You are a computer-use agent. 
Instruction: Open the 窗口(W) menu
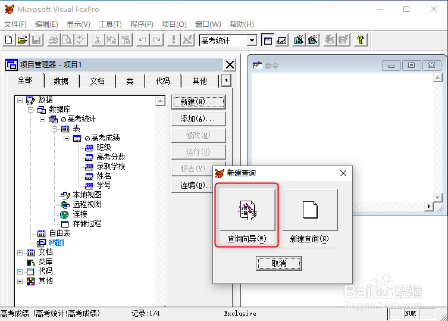(208, 24)
